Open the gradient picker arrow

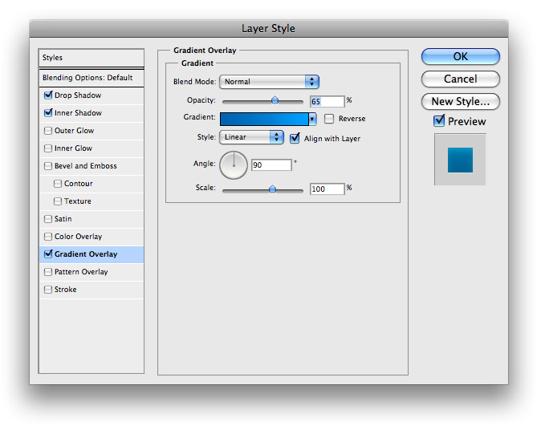(x=312, y=119)
